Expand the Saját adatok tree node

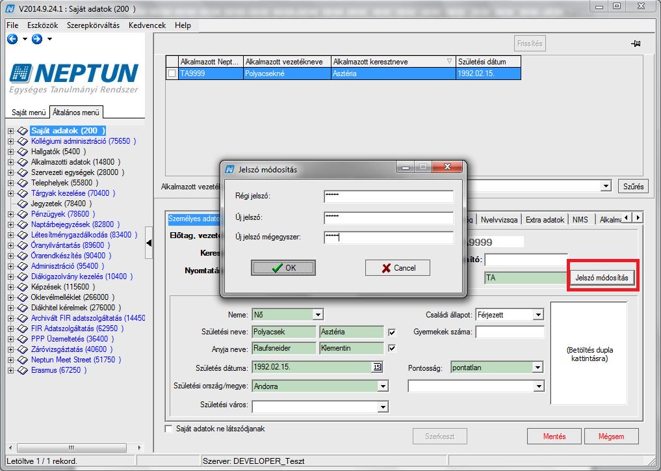(x=10, y=131)
